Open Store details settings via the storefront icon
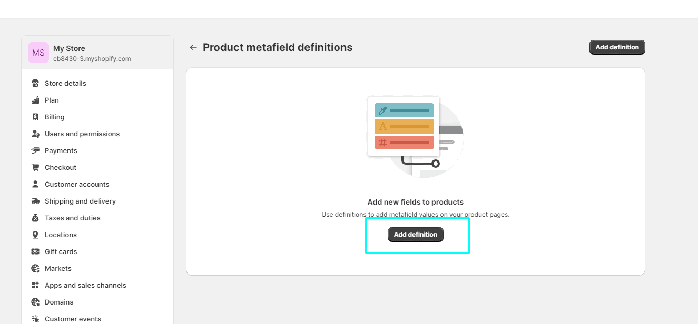 click(35, 83)
